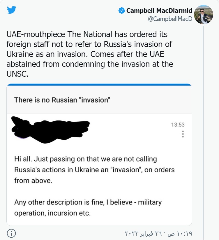Click the blue top border of the email card
The image size is (219, 240).
click(x=99, y=85)
